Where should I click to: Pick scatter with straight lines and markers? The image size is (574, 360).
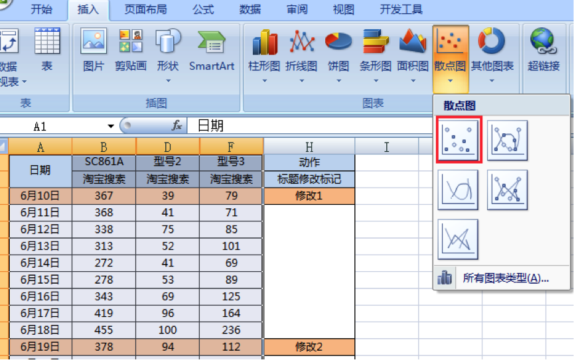tap(508, 190)
